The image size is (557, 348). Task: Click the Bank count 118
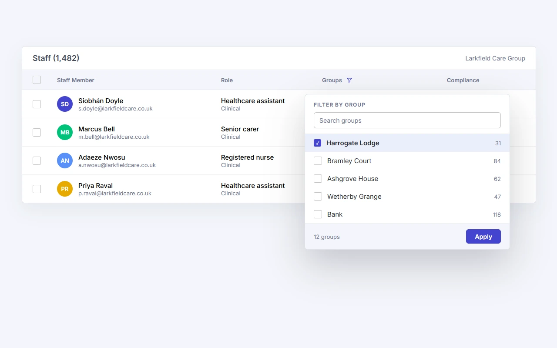tap(497, 214)
